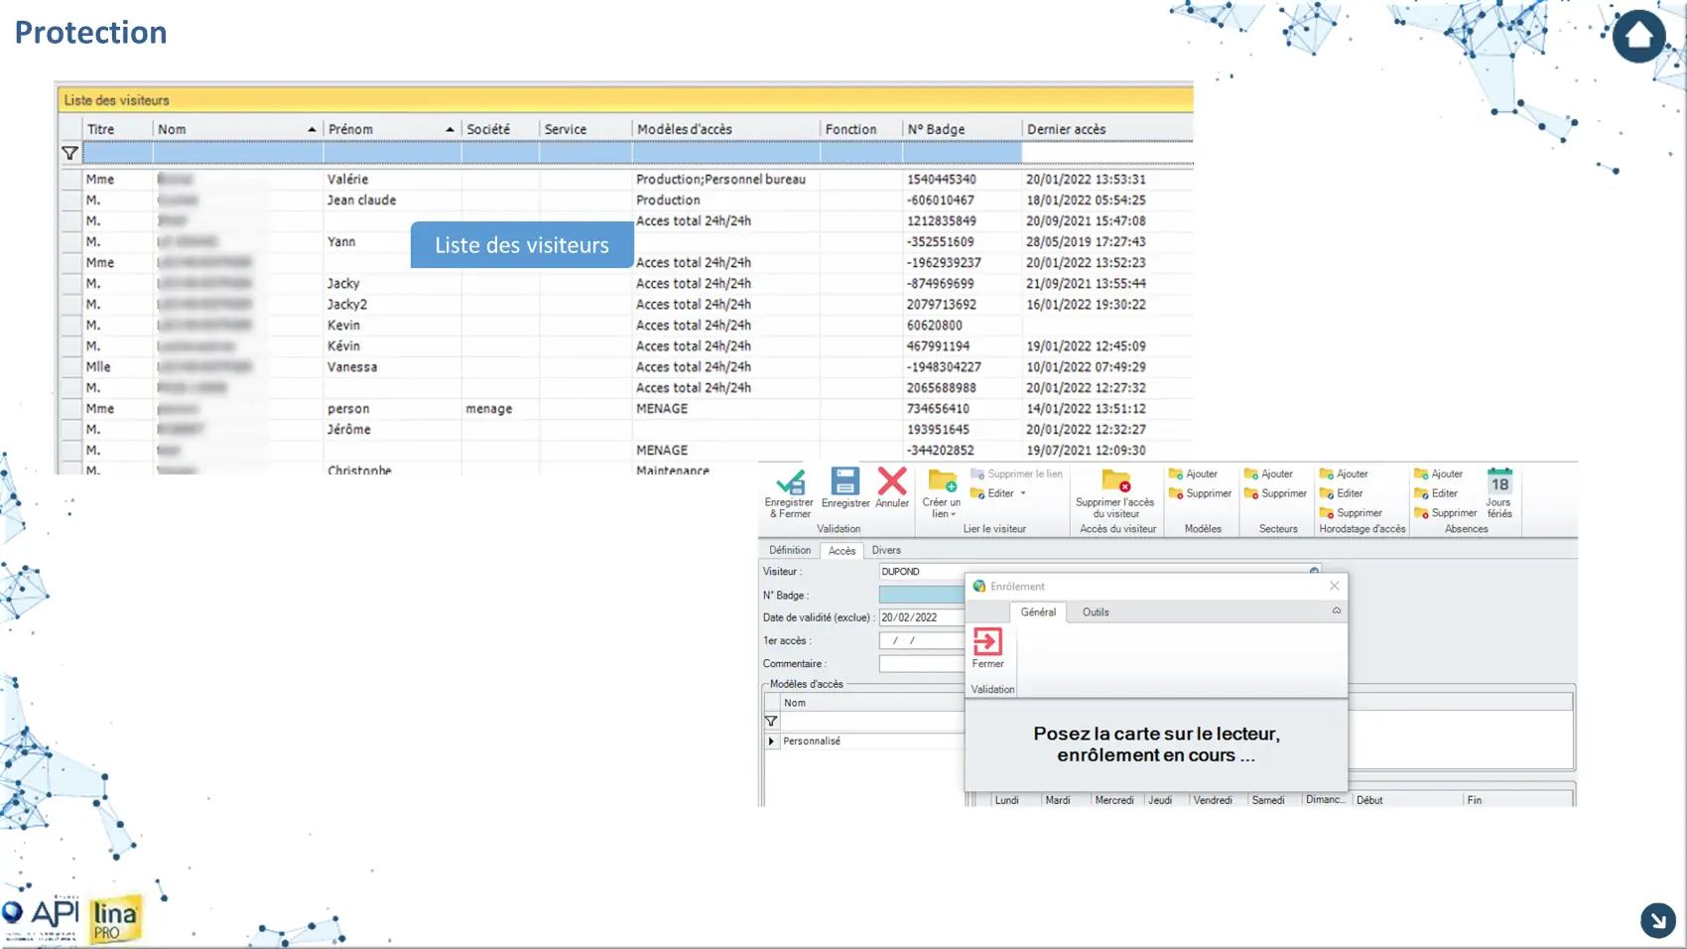Select the Divers tab

pos(886,550)
